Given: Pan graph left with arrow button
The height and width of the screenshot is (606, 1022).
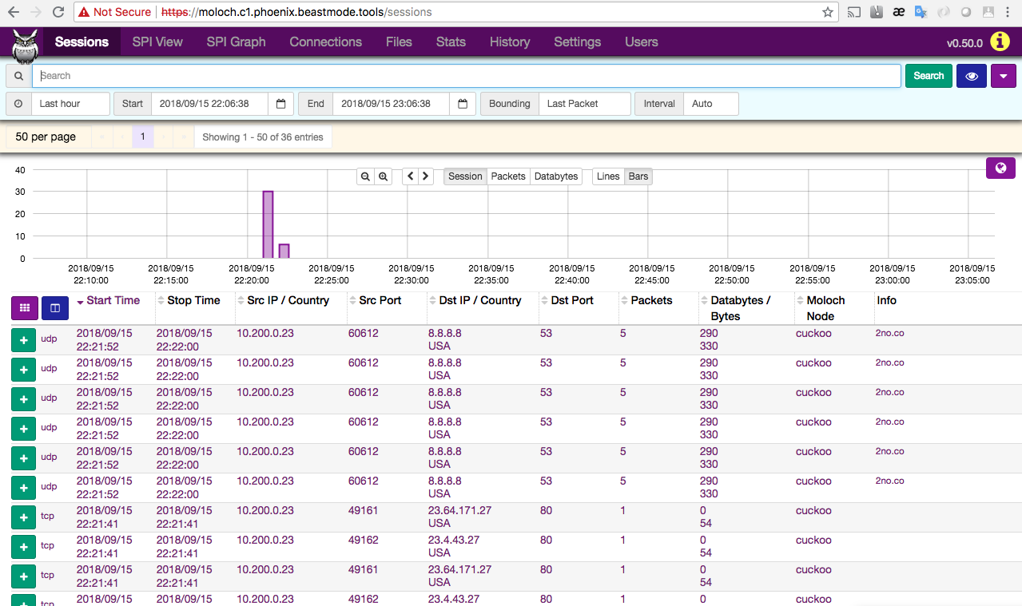Looking at the screenshot, I should [x=410, y=176].
